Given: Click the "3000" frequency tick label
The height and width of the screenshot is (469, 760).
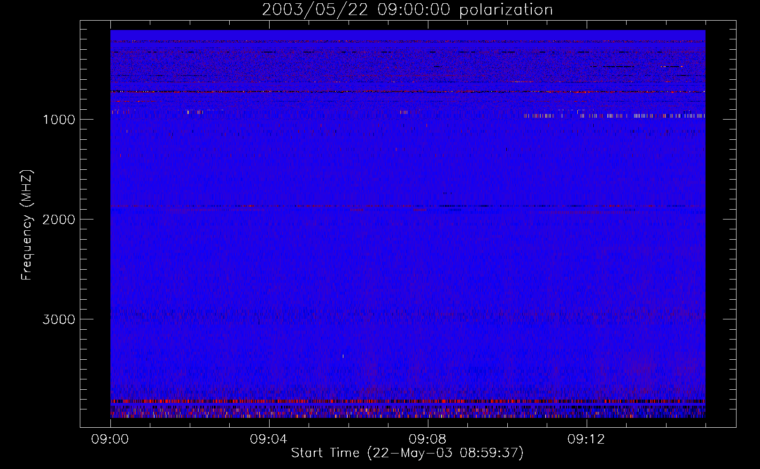Looking at the screenshot, I should click(59, 319).
